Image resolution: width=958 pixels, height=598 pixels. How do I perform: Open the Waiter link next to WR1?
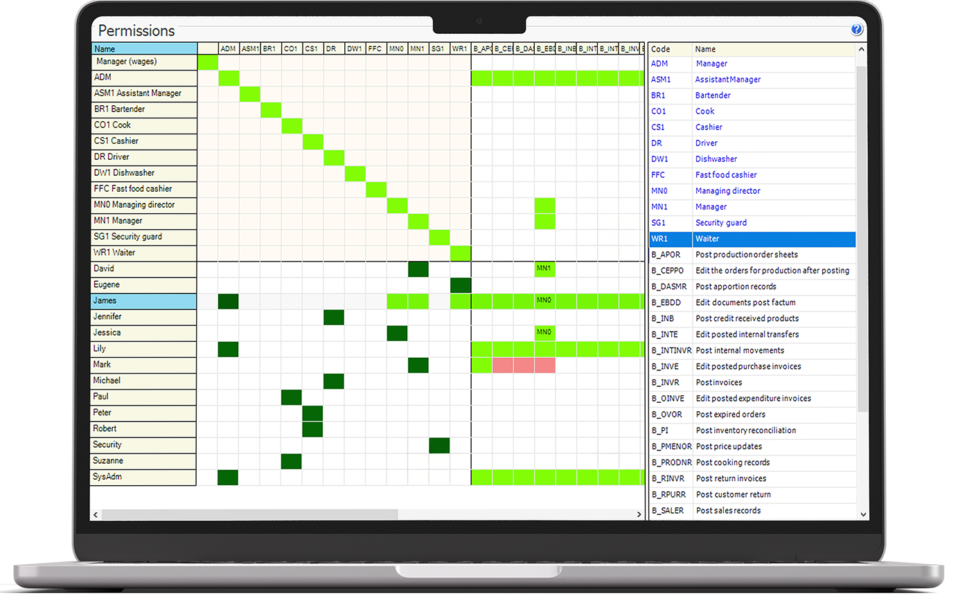click(x=709, y=238)
